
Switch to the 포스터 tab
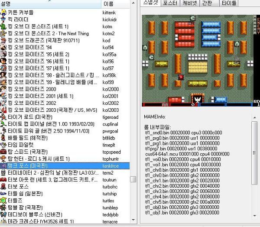170,3
